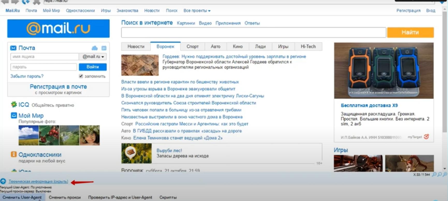Screen dimensions: 448x201
Task: Open the Гордеев зарплаты headline link
Action: pyautogui.click(x=234, y=56)
